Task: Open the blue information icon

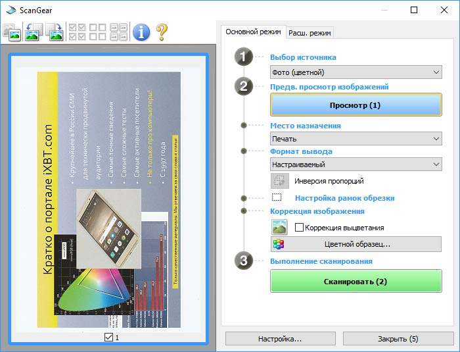Action: click(141, 32)
